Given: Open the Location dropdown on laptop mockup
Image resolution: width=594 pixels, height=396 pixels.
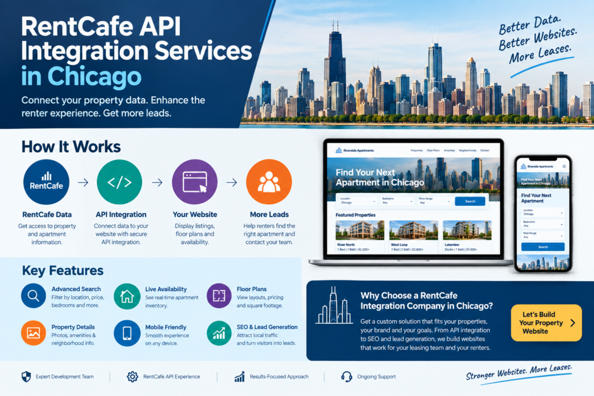Looking at the screenshot, I should pyautogui.click(x=357, y=201).
